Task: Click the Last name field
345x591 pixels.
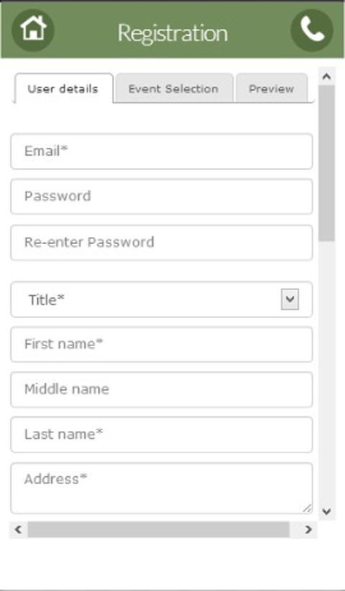Action: [162, 434]
